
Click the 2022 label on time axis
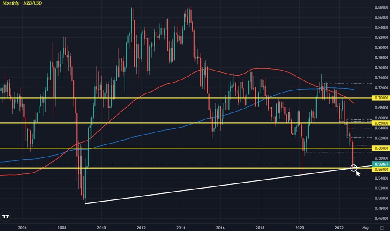(x=339, y=228)
